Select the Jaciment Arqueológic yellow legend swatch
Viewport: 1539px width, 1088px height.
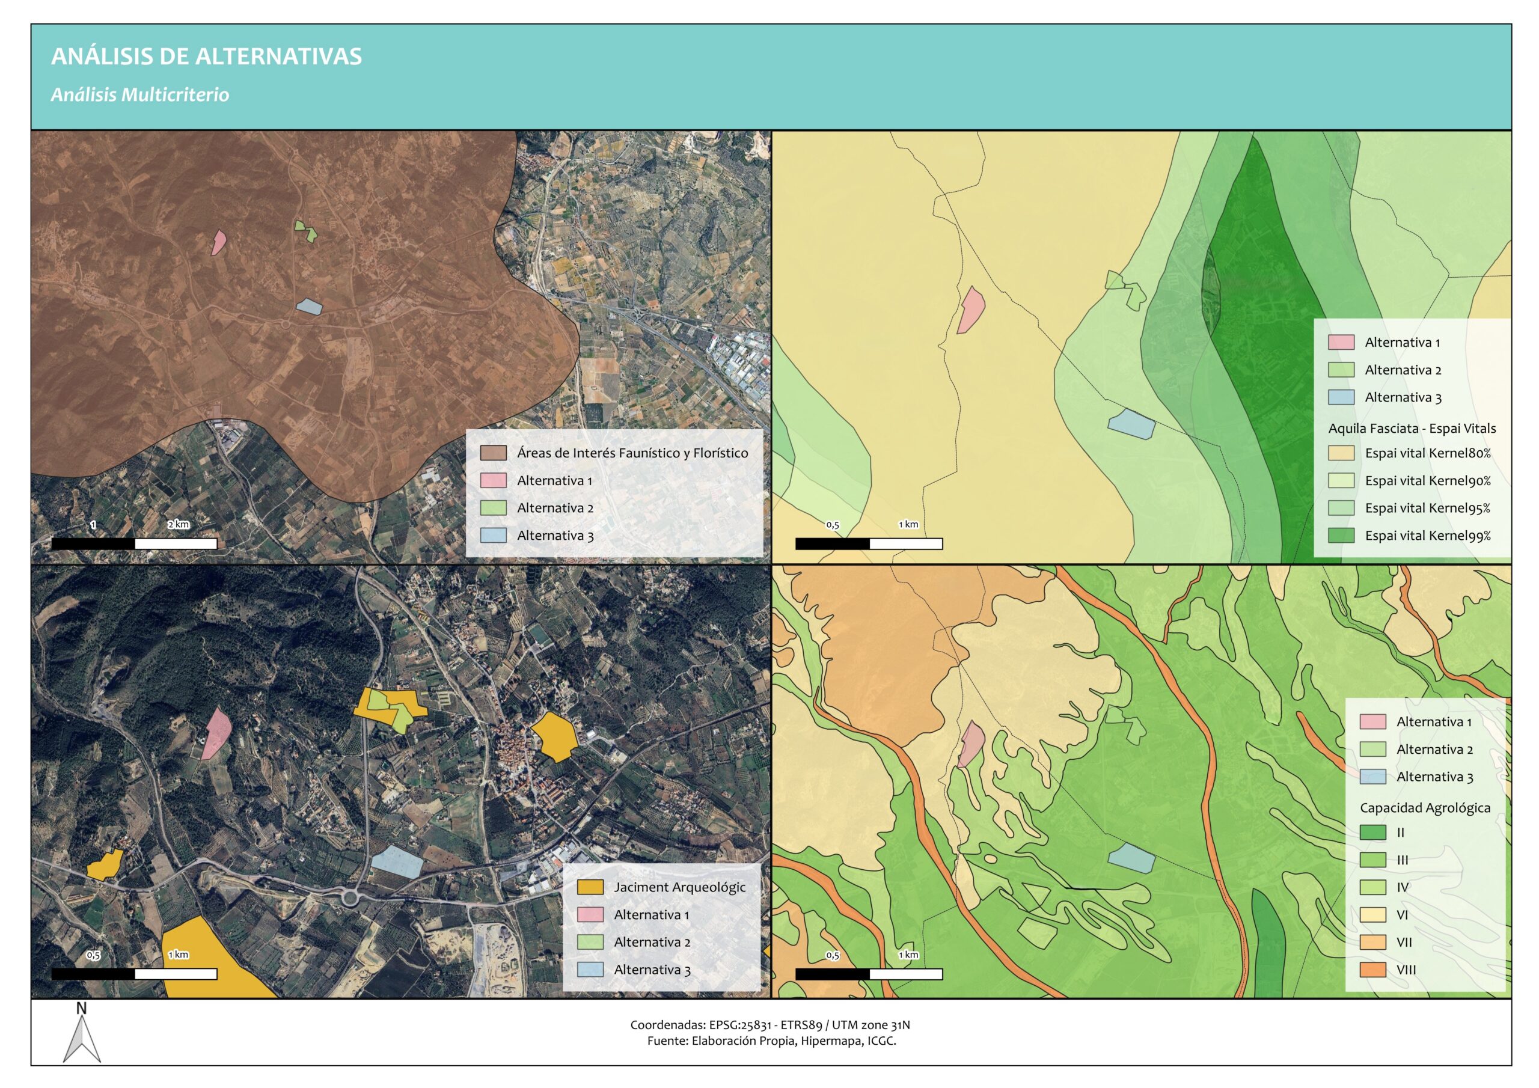click(x=590, y=887)
